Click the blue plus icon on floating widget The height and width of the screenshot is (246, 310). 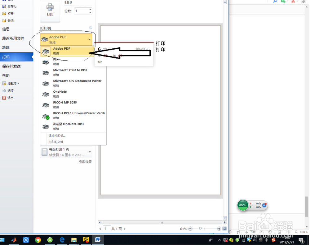(264, 205)
